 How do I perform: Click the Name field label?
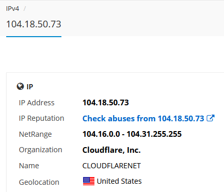[x=29, y=166]
